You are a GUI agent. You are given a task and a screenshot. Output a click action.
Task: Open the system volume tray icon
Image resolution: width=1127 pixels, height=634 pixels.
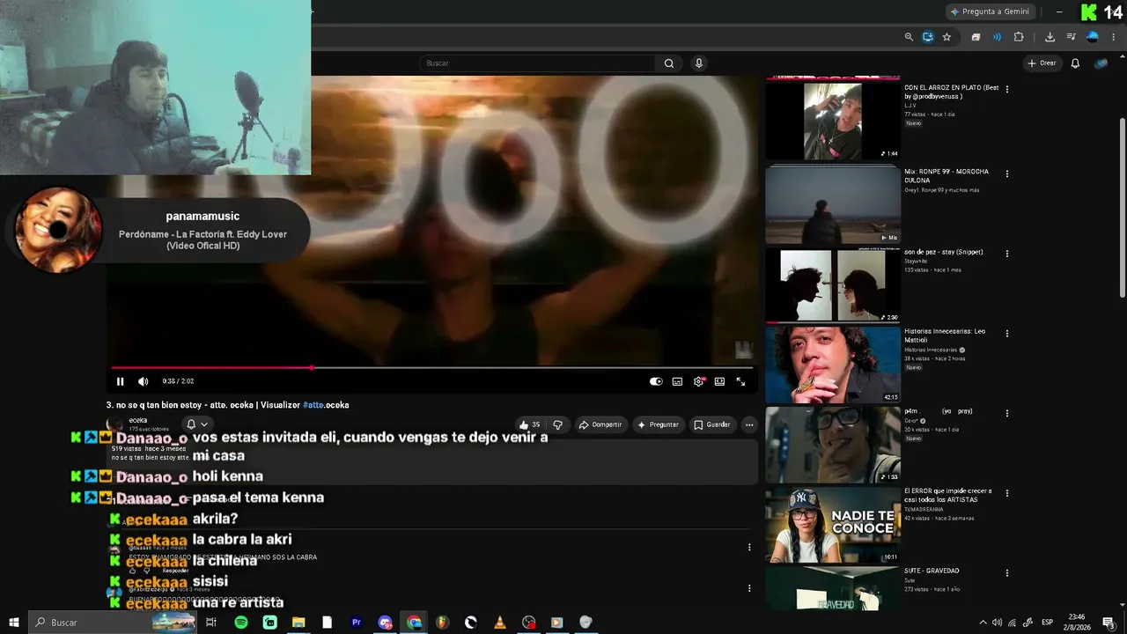pyautogui.click(x=997, y=623)
